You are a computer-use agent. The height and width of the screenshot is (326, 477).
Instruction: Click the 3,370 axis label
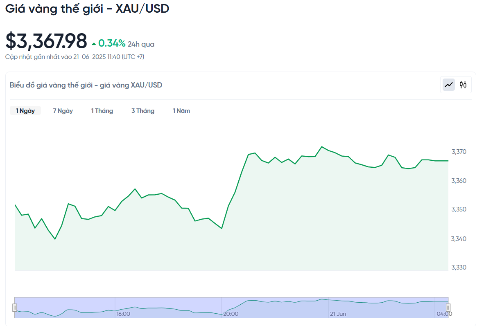pos(459,152)
